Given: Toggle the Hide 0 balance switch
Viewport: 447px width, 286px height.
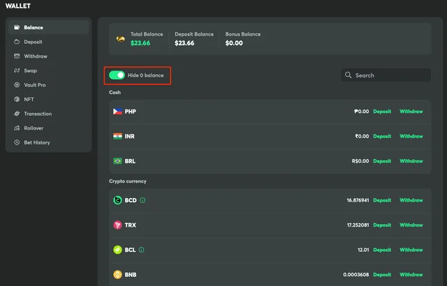Looking at the screenshot, I should [117, 75].
